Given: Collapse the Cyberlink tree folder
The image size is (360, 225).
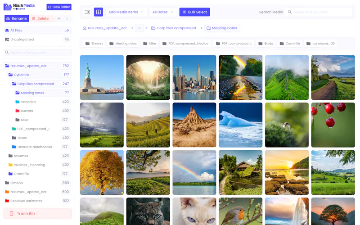Looking at the screenshot, I should [x=39, y=75].
